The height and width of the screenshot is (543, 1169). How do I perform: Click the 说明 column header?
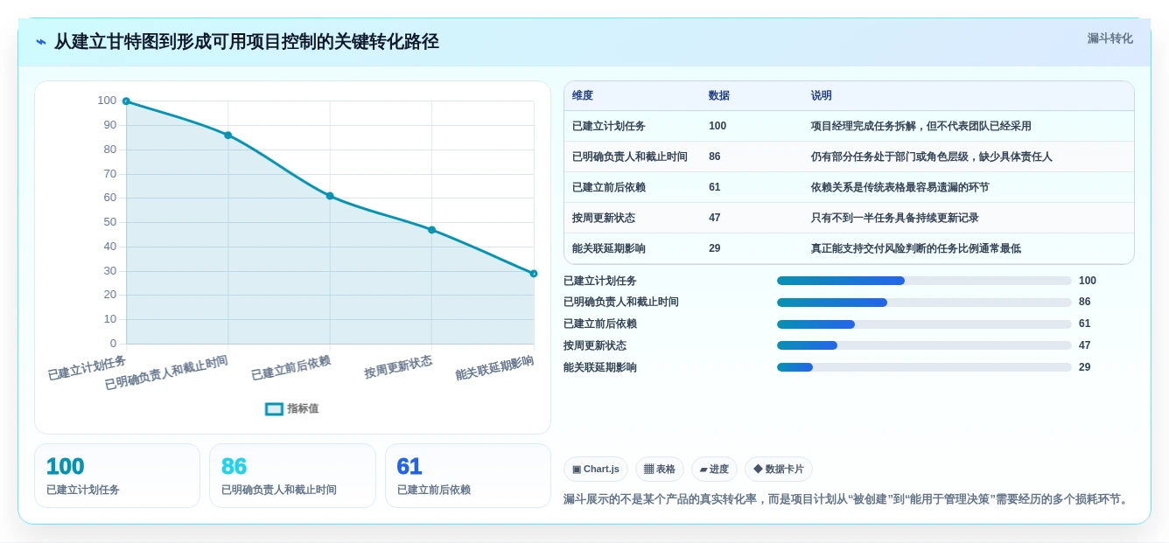tap(822, 95)
